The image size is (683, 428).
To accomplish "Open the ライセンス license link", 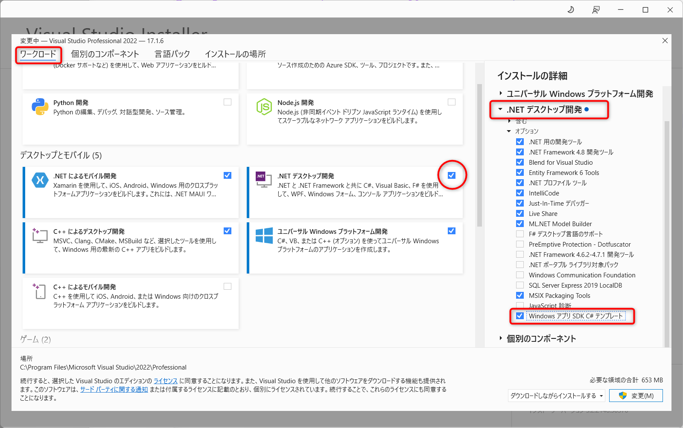I will click(166, 381).
